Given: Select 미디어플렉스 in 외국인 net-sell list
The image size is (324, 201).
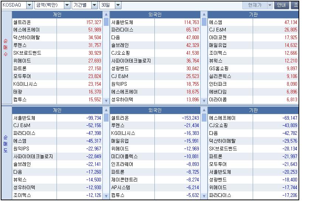Looking at the screenshot, I should (x=125, y=157).
